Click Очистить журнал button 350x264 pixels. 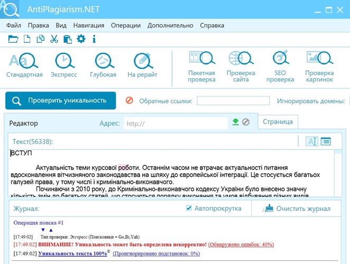click(297, 209)
